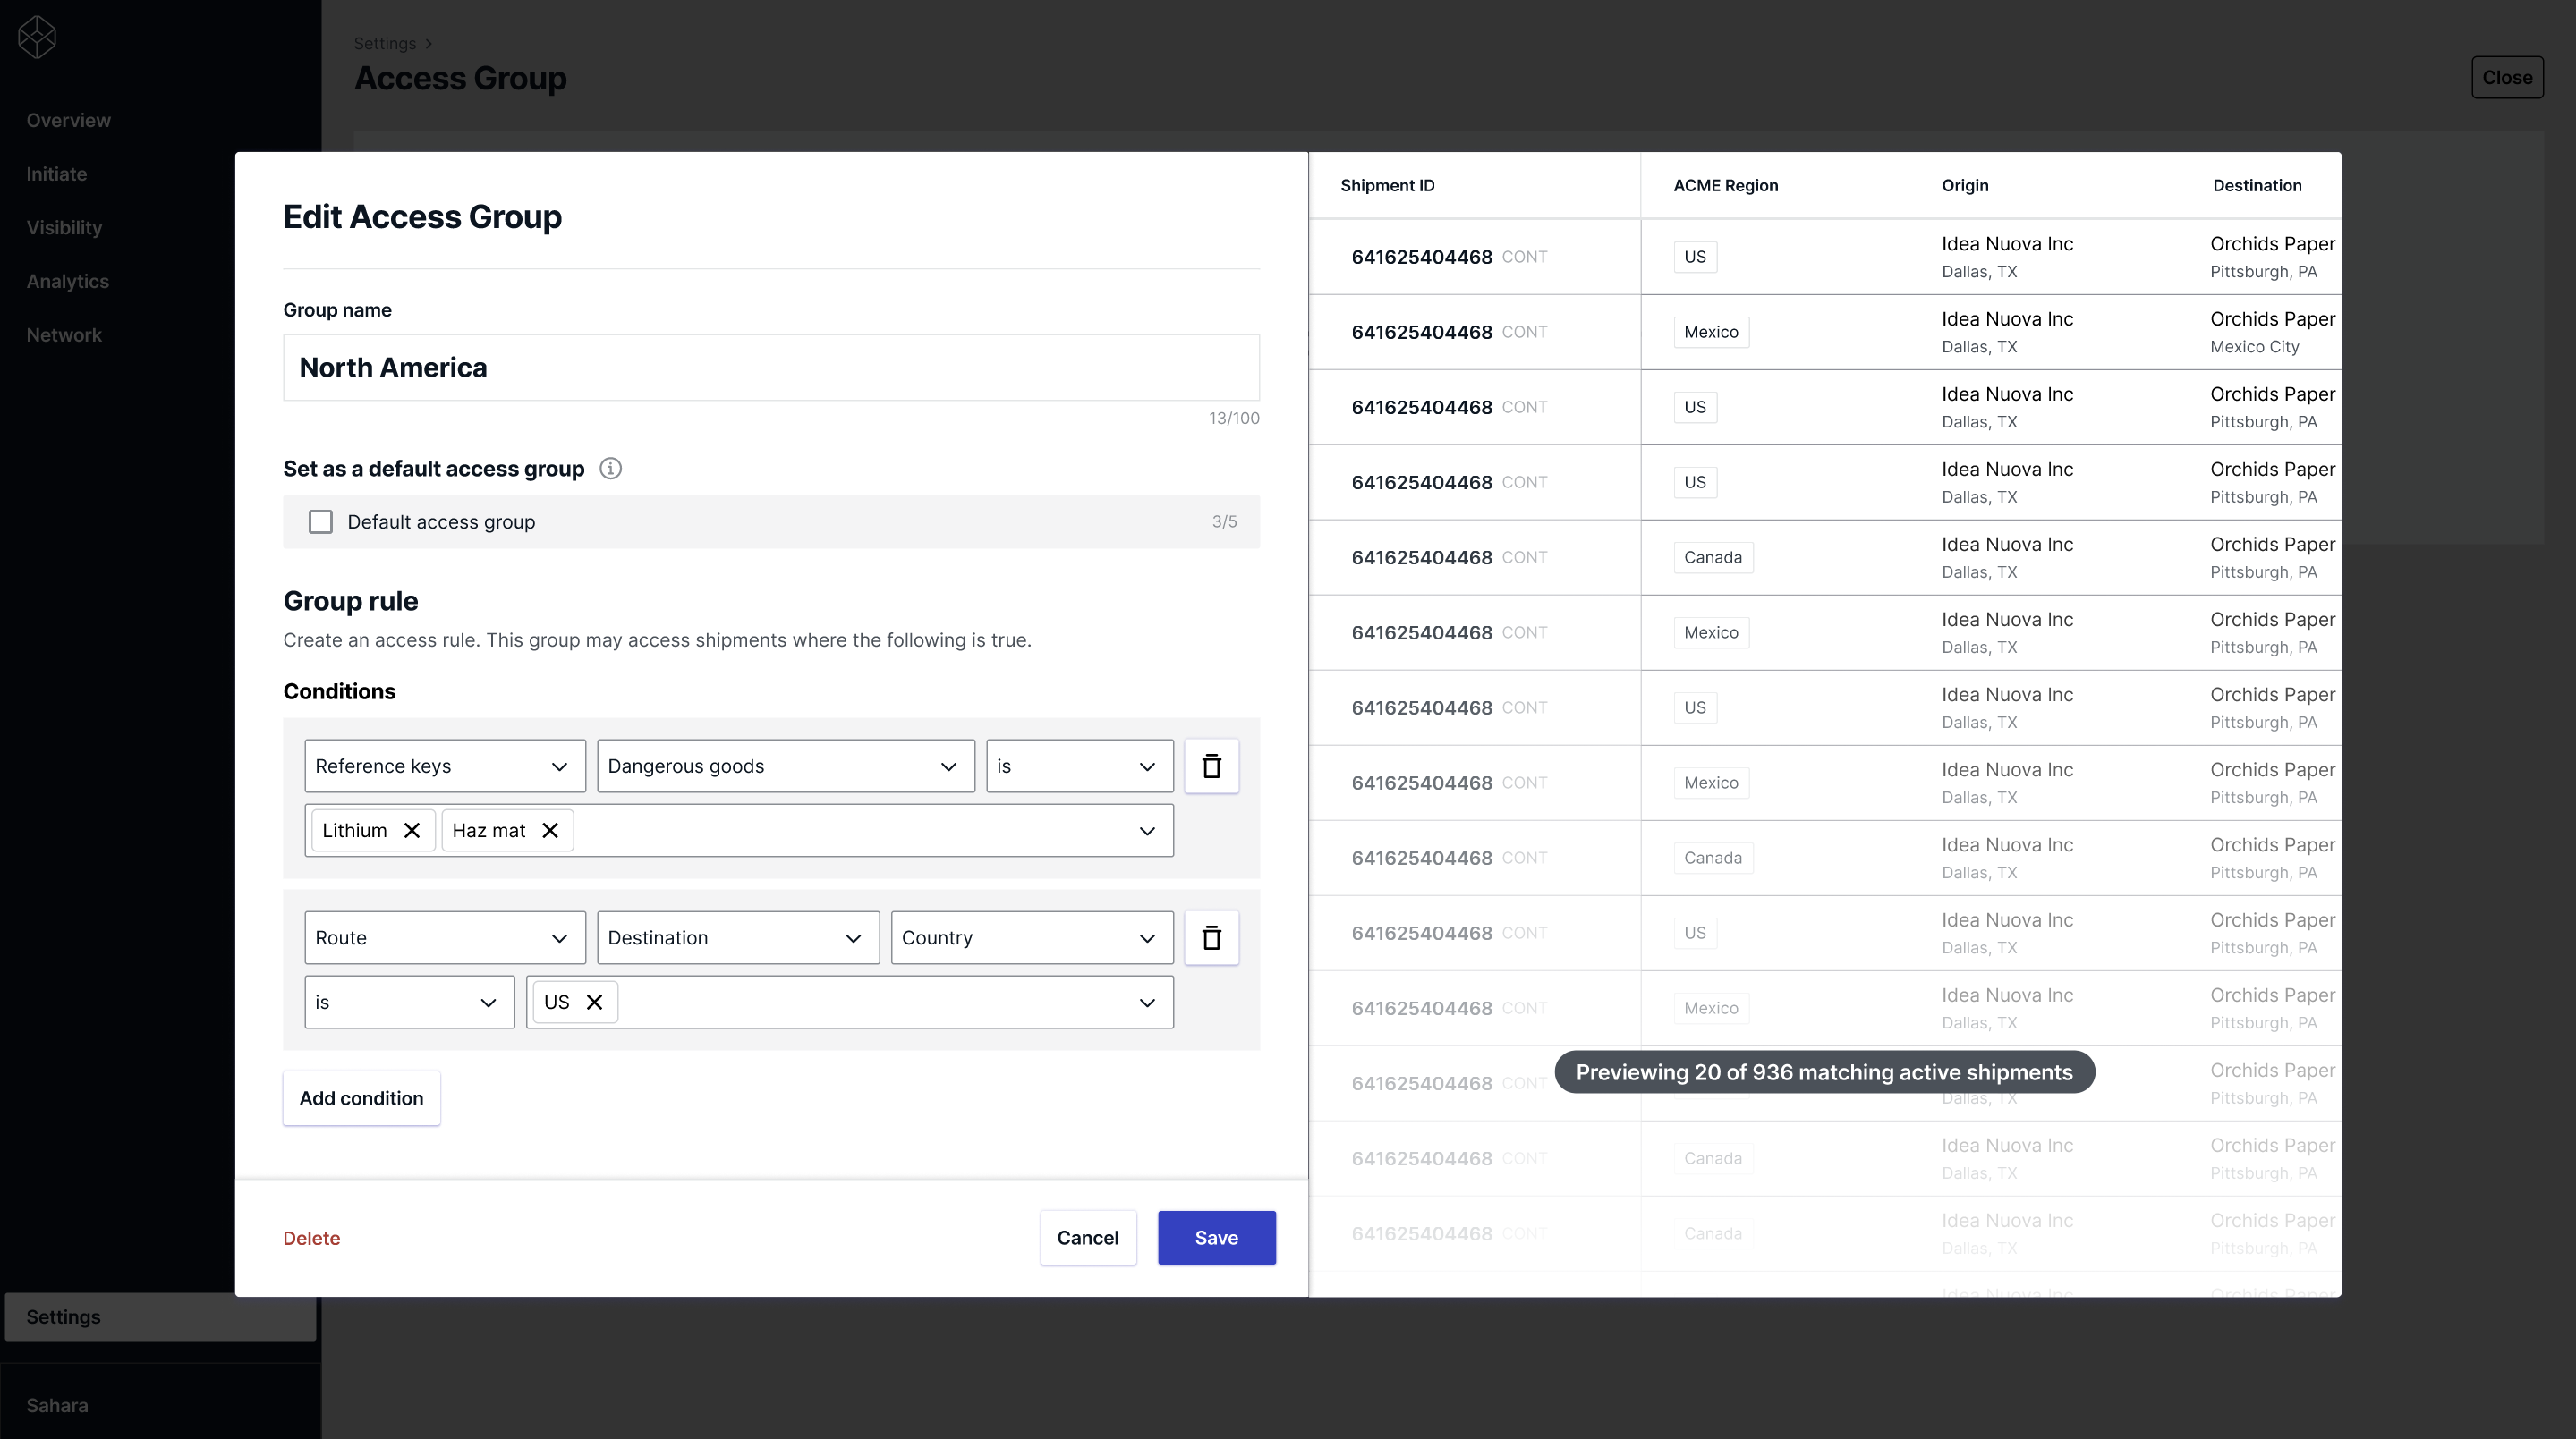Click the 13/100 character counter
This screenshot has width=2576, height=1439.
pyautogui.click(x=1233, y=418)
